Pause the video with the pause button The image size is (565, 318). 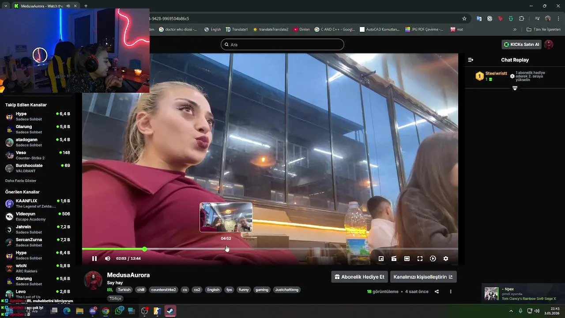tap(94, 258)
